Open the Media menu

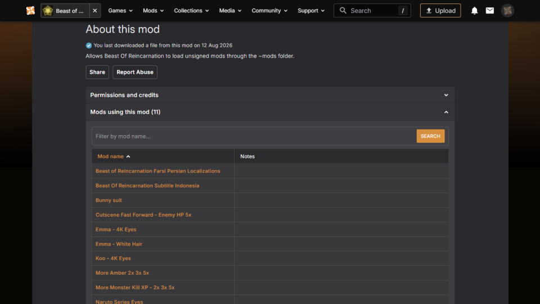pos(231,11)
